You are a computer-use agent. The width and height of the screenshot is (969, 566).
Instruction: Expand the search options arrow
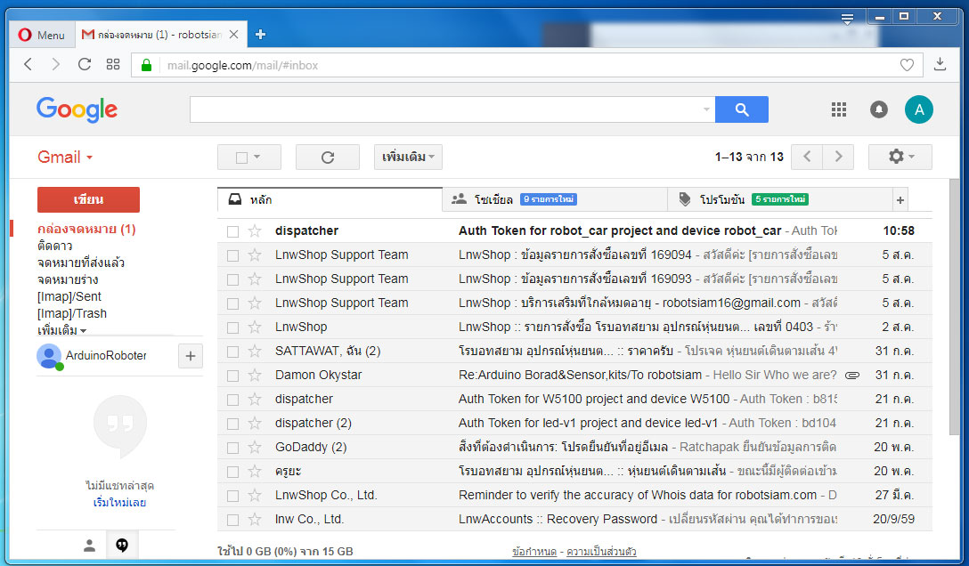pos(706,109)
